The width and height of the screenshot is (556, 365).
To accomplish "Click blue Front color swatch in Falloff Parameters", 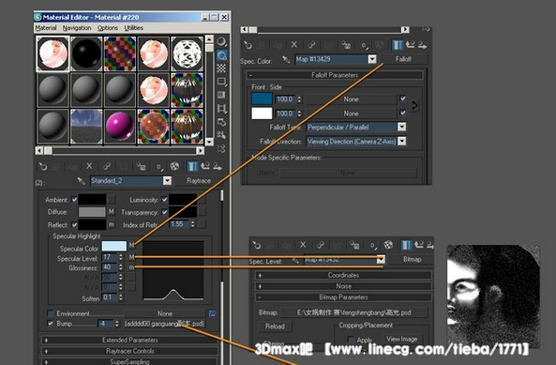I will tap(262, 99).
